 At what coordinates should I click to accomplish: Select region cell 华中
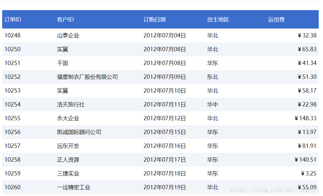(213, 104)
